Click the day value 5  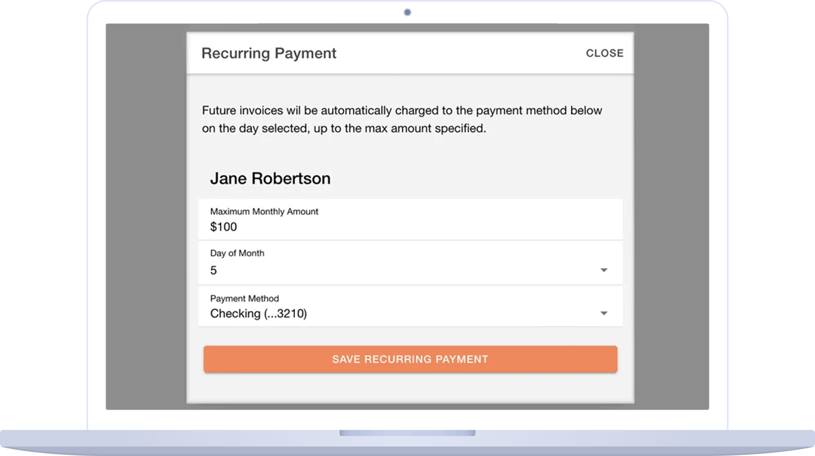213,270
